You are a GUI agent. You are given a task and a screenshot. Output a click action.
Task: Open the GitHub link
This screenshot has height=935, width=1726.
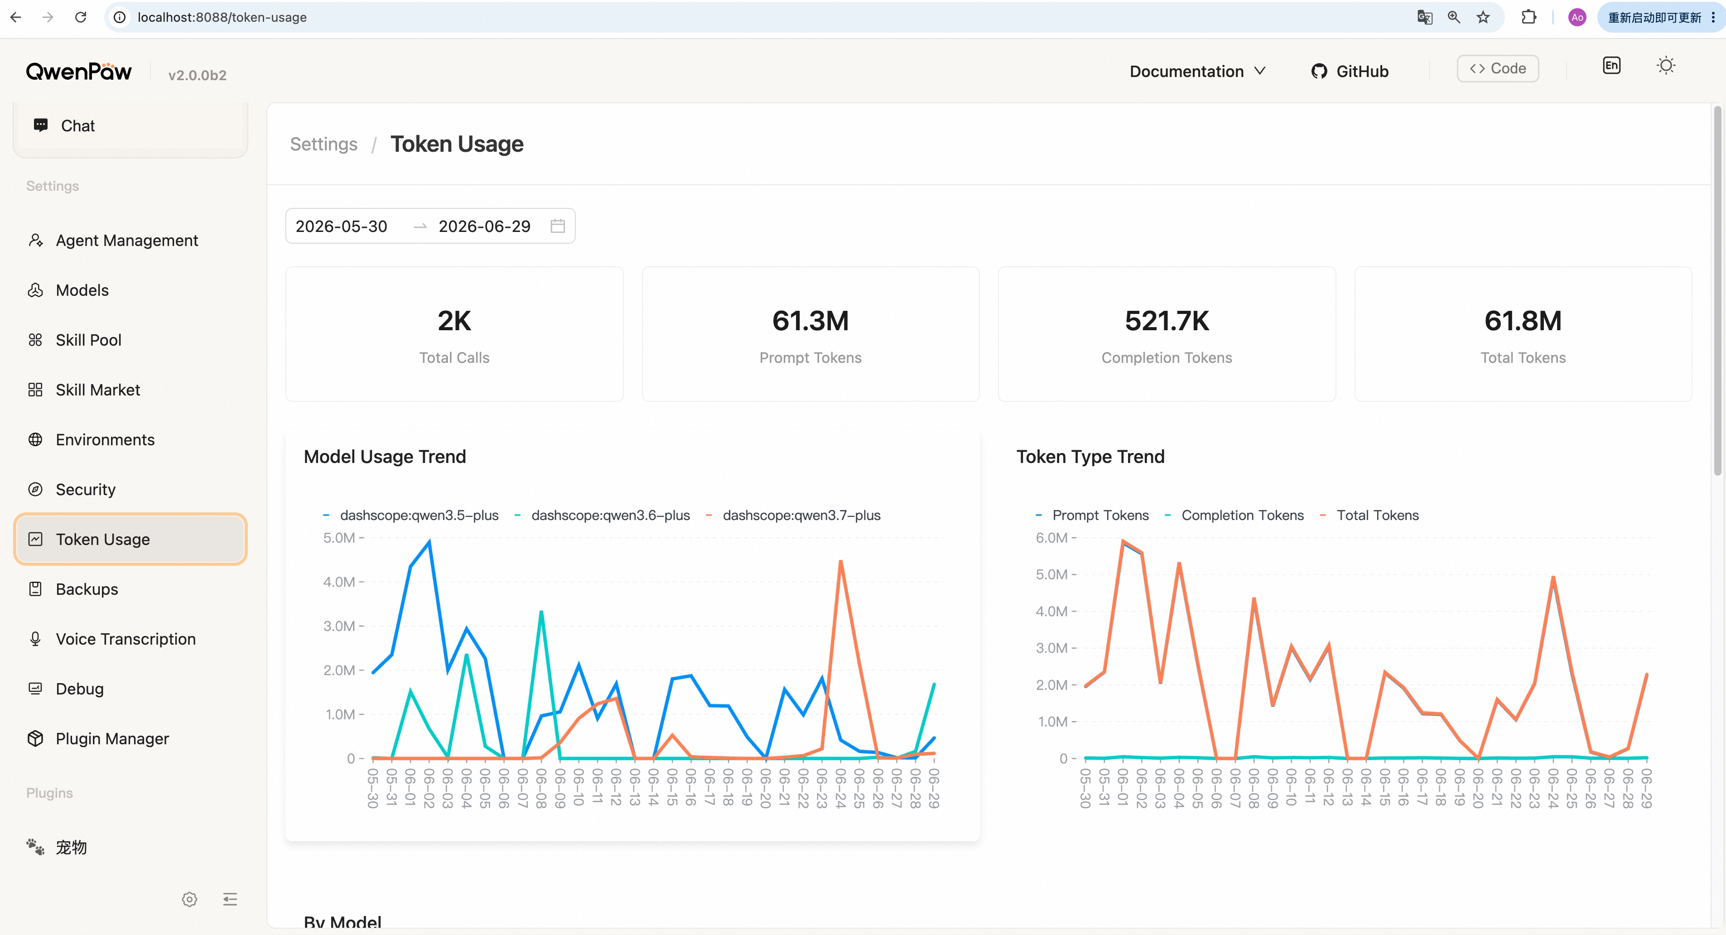click(1350, 71)
